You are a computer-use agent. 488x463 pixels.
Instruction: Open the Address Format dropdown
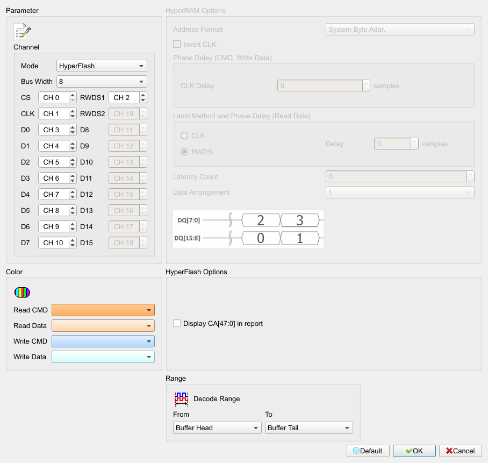[400, 29]
